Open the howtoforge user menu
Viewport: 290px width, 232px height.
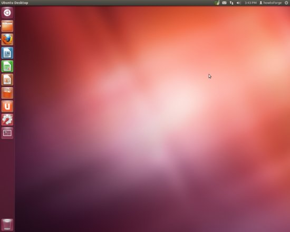coord(270,3)
